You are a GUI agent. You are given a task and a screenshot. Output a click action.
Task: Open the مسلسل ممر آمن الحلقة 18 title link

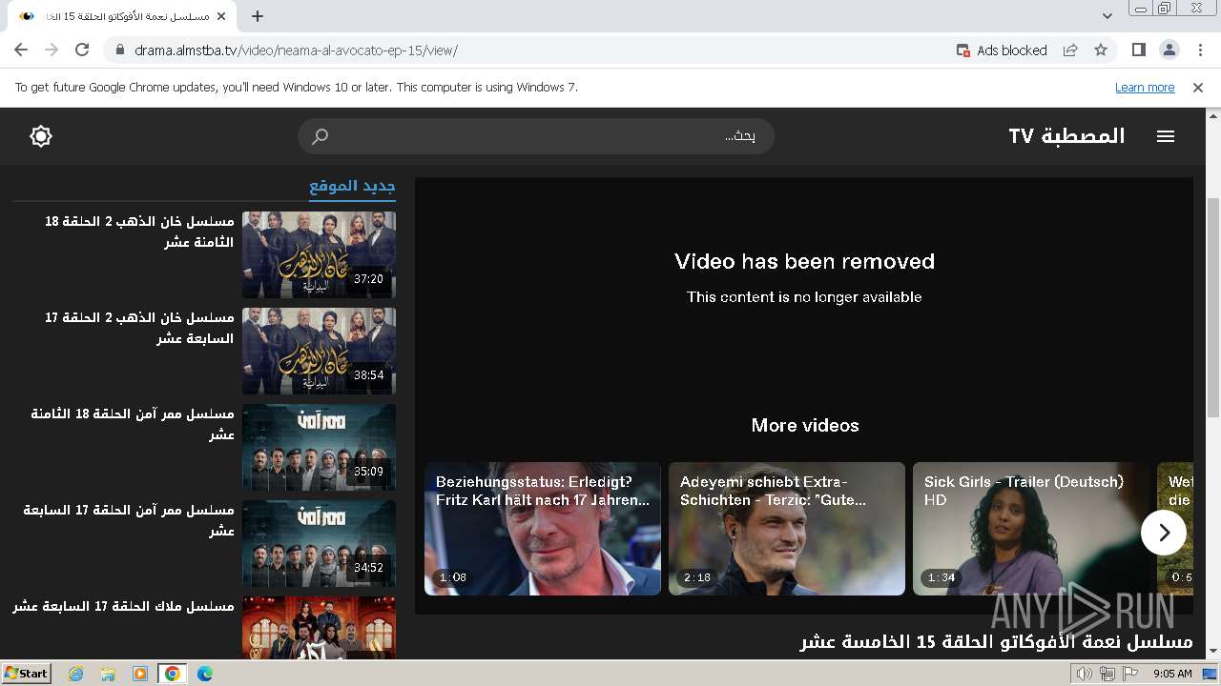point(133,424)
